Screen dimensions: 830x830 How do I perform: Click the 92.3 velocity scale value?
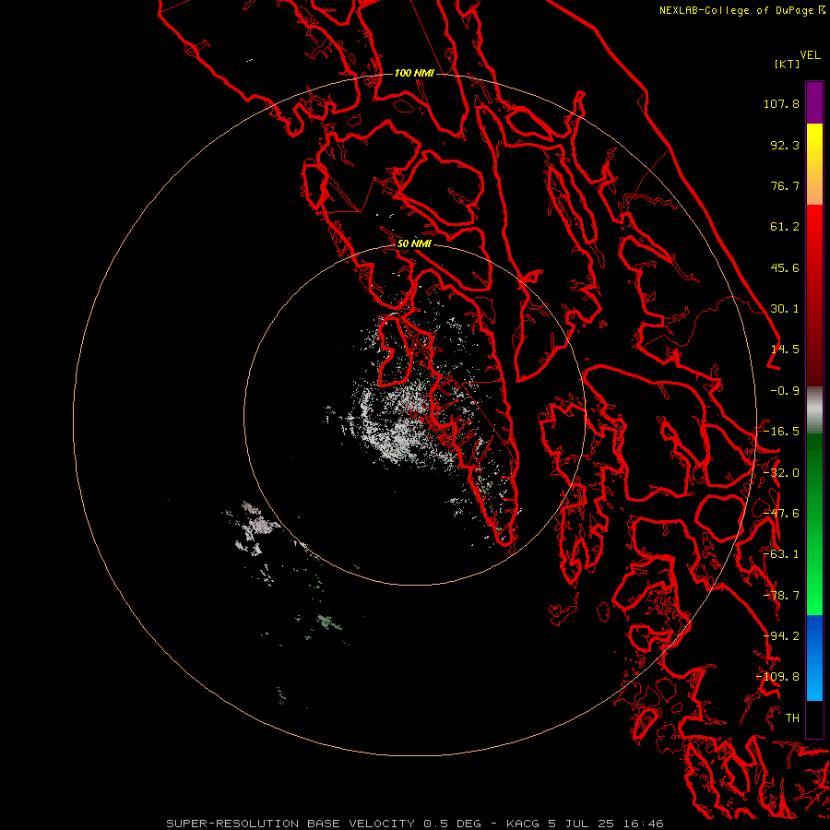785,145
